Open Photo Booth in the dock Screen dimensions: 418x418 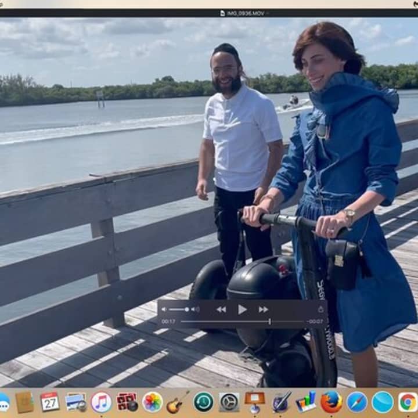[127, 402]
